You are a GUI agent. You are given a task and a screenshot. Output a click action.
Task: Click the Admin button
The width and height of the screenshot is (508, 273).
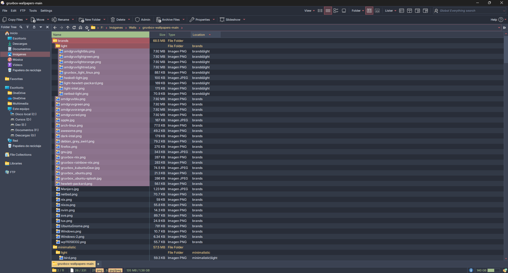143,20
